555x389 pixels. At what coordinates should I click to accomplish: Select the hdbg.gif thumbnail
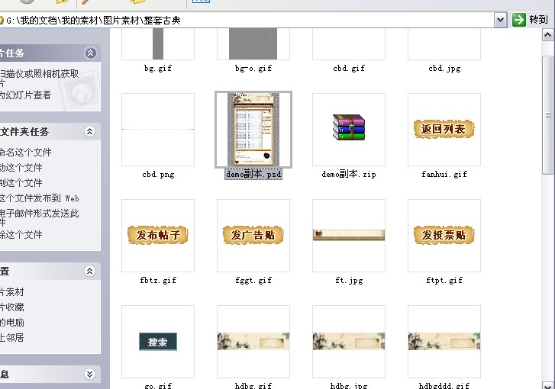pos(253,341)
